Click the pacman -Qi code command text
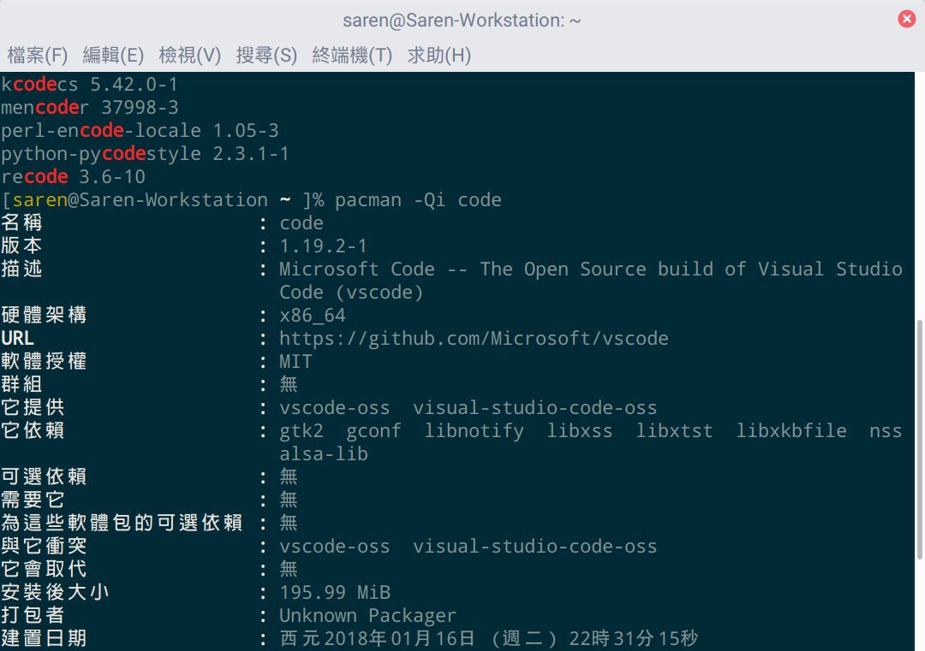The width and height of the screenshot is (925, 651). point(418,200)
